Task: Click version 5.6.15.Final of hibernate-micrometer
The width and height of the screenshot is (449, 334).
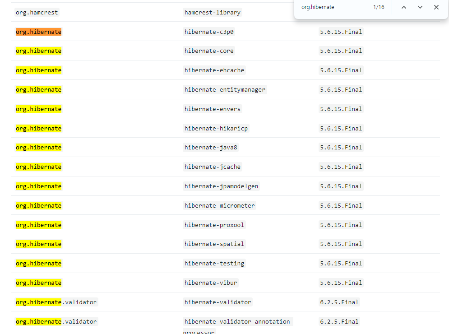Action: [341, 205]
